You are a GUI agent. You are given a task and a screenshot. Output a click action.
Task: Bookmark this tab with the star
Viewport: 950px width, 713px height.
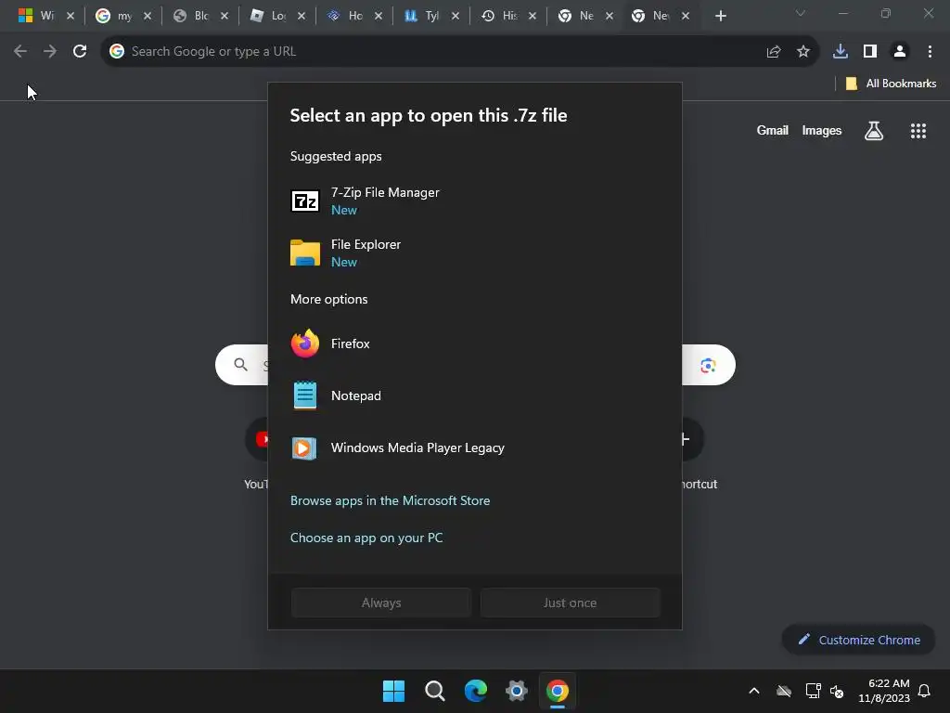(803, 52)
